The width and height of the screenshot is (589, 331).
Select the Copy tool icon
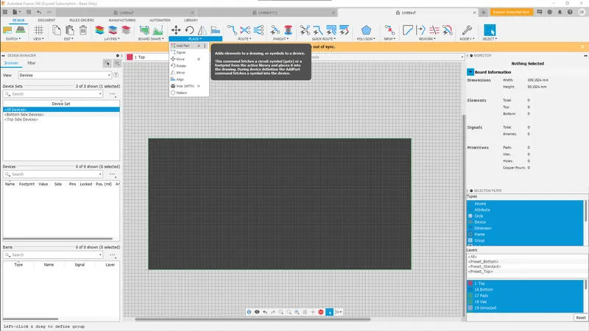click(57, 30)
